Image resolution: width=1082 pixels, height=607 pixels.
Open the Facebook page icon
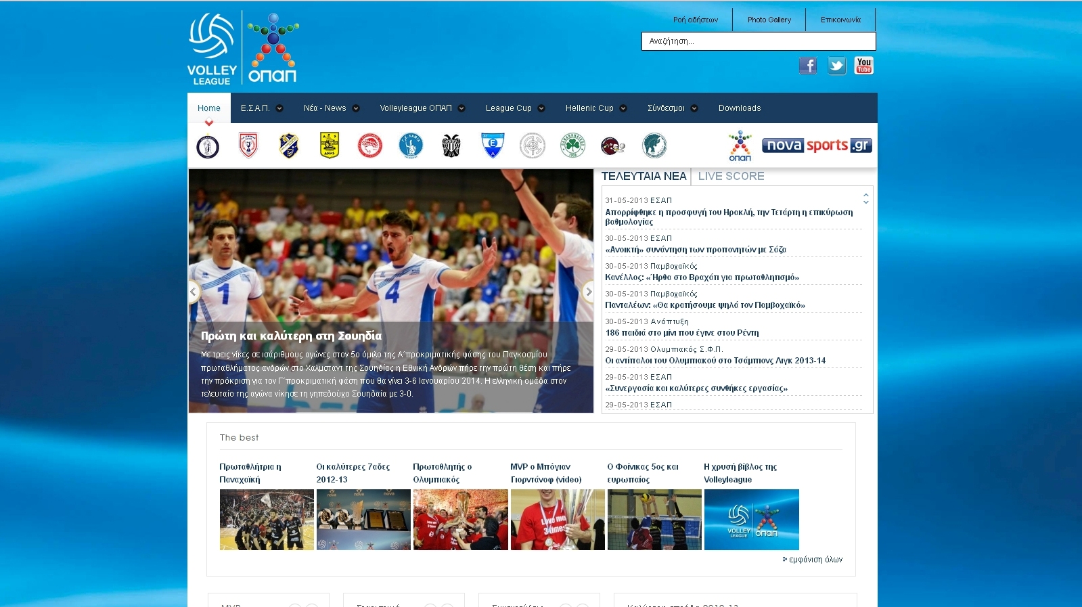(808, 66)
